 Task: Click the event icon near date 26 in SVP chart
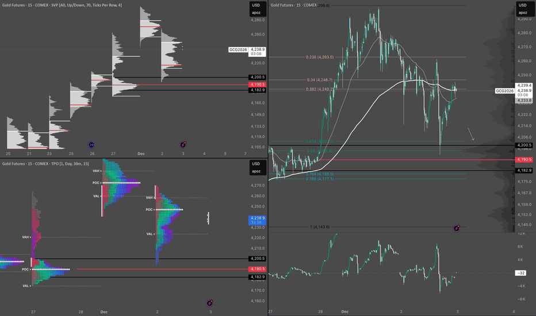coord(91,144)
